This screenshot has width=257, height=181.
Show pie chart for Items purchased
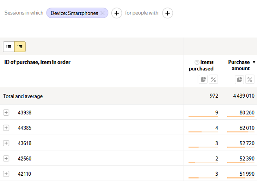tap(203, 79)
